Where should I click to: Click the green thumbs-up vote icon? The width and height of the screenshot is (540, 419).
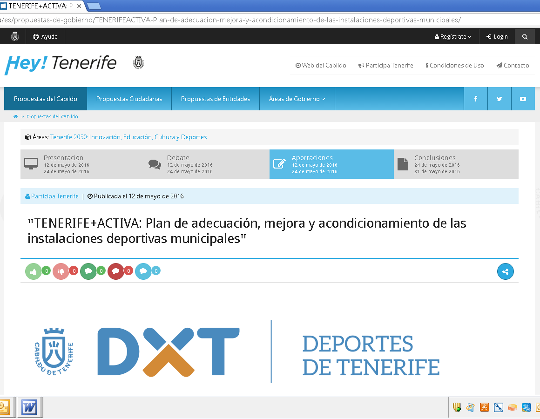click(34, 271)
